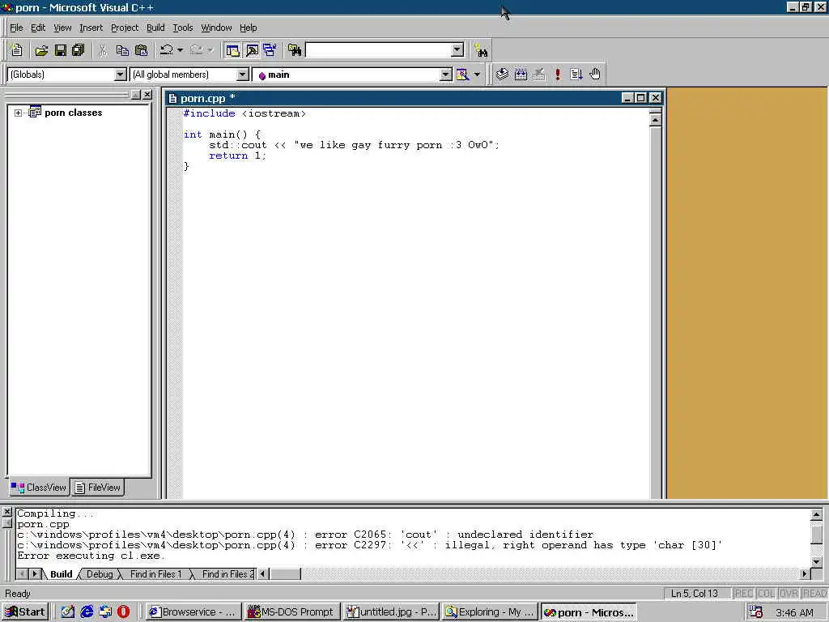Viewport: 829px width, 622px height.
Task: Open the Redo history dropdown arrow
Action: [210, 50]
